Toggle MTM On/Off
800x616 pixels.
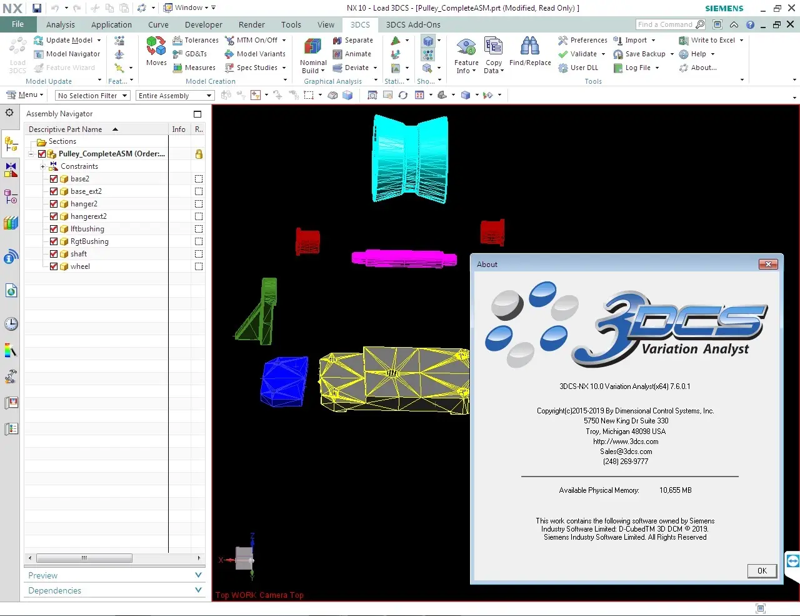point(251,40)
